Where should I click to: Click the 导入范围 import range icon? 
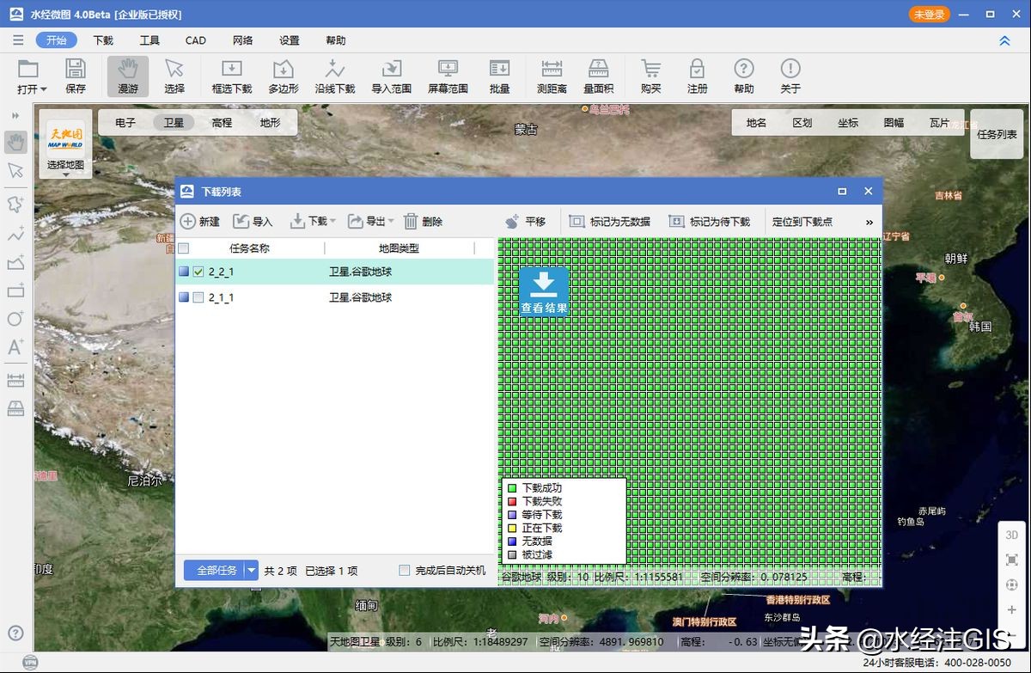point(392,76)
